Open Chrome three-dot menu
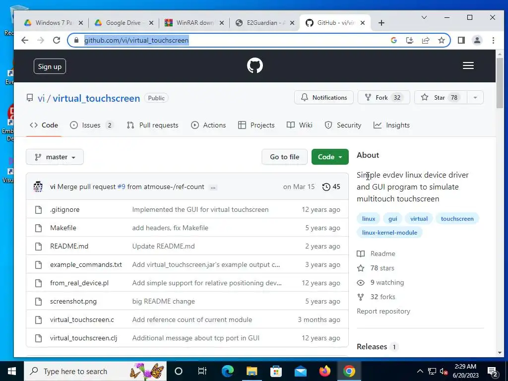 [x=493, y=40]
